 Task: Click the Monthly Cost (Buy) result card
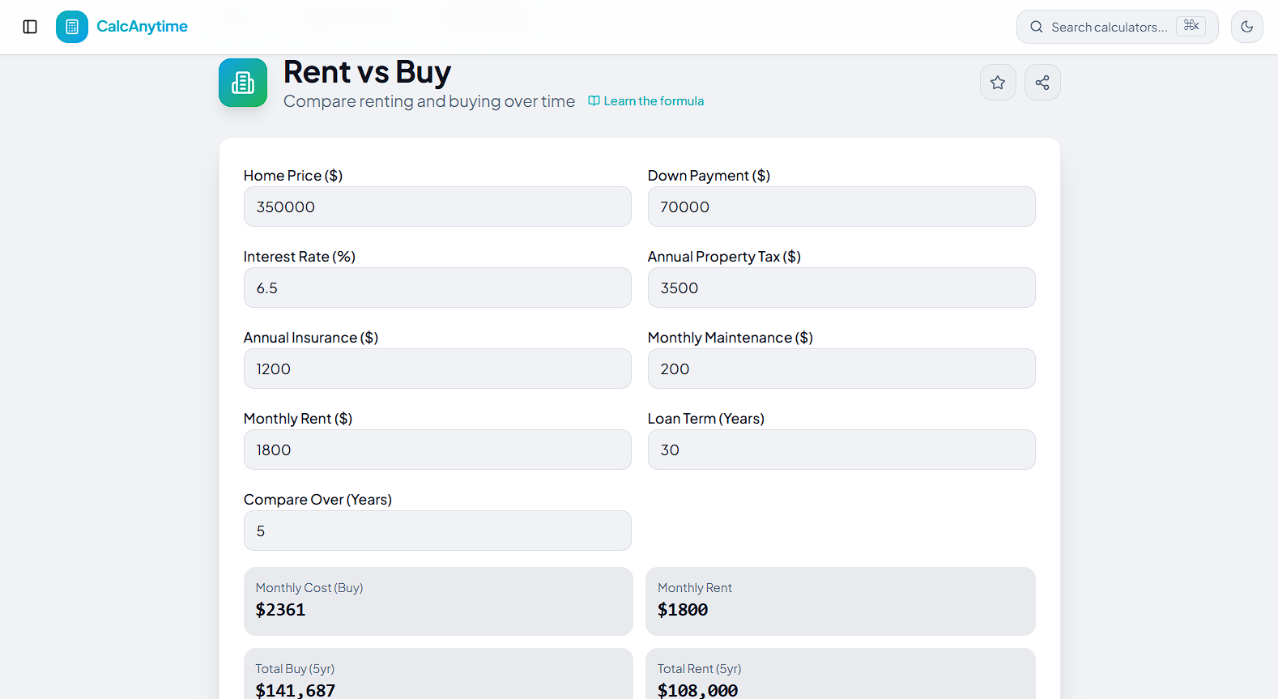pyautogui.click(x=438, y=601)
